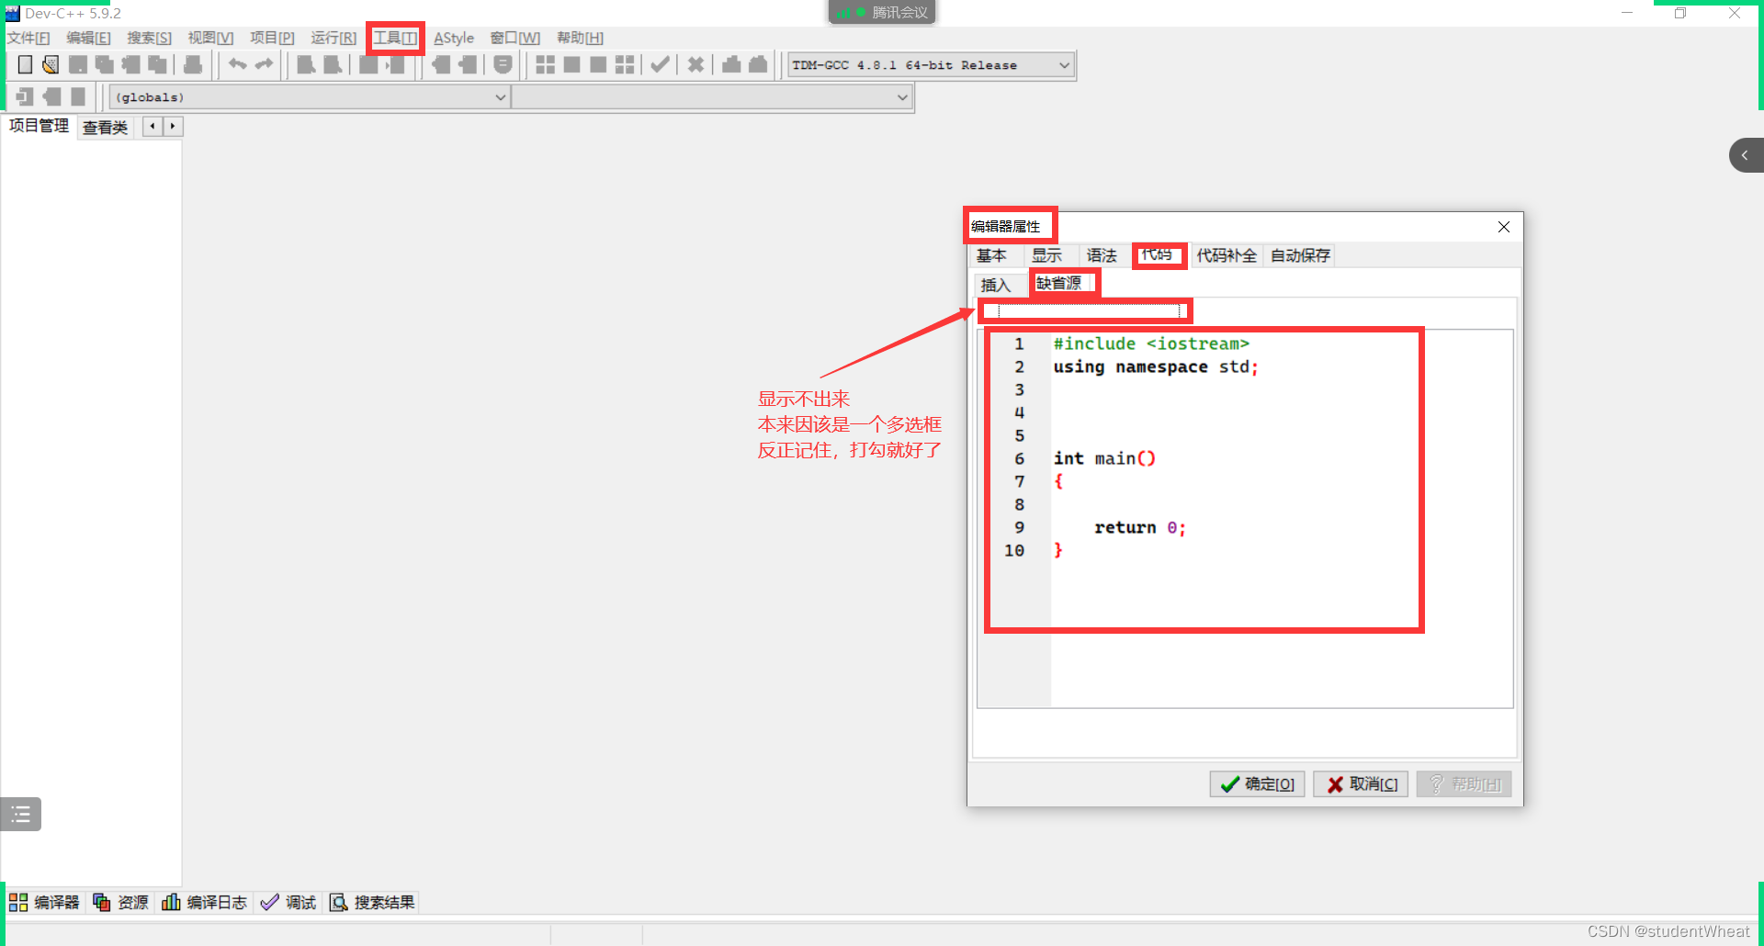The height and width of the screenshot is (946, 1764).
Task: Open the 窗口[W] menu
Action: pos(514,38)
